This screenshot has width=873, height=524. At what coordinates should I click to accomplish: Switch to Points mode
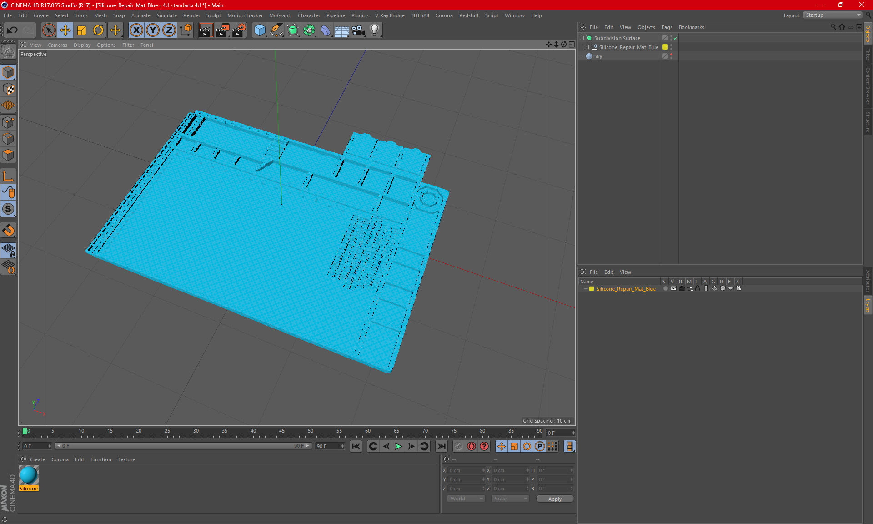click(x=8, y=122)
